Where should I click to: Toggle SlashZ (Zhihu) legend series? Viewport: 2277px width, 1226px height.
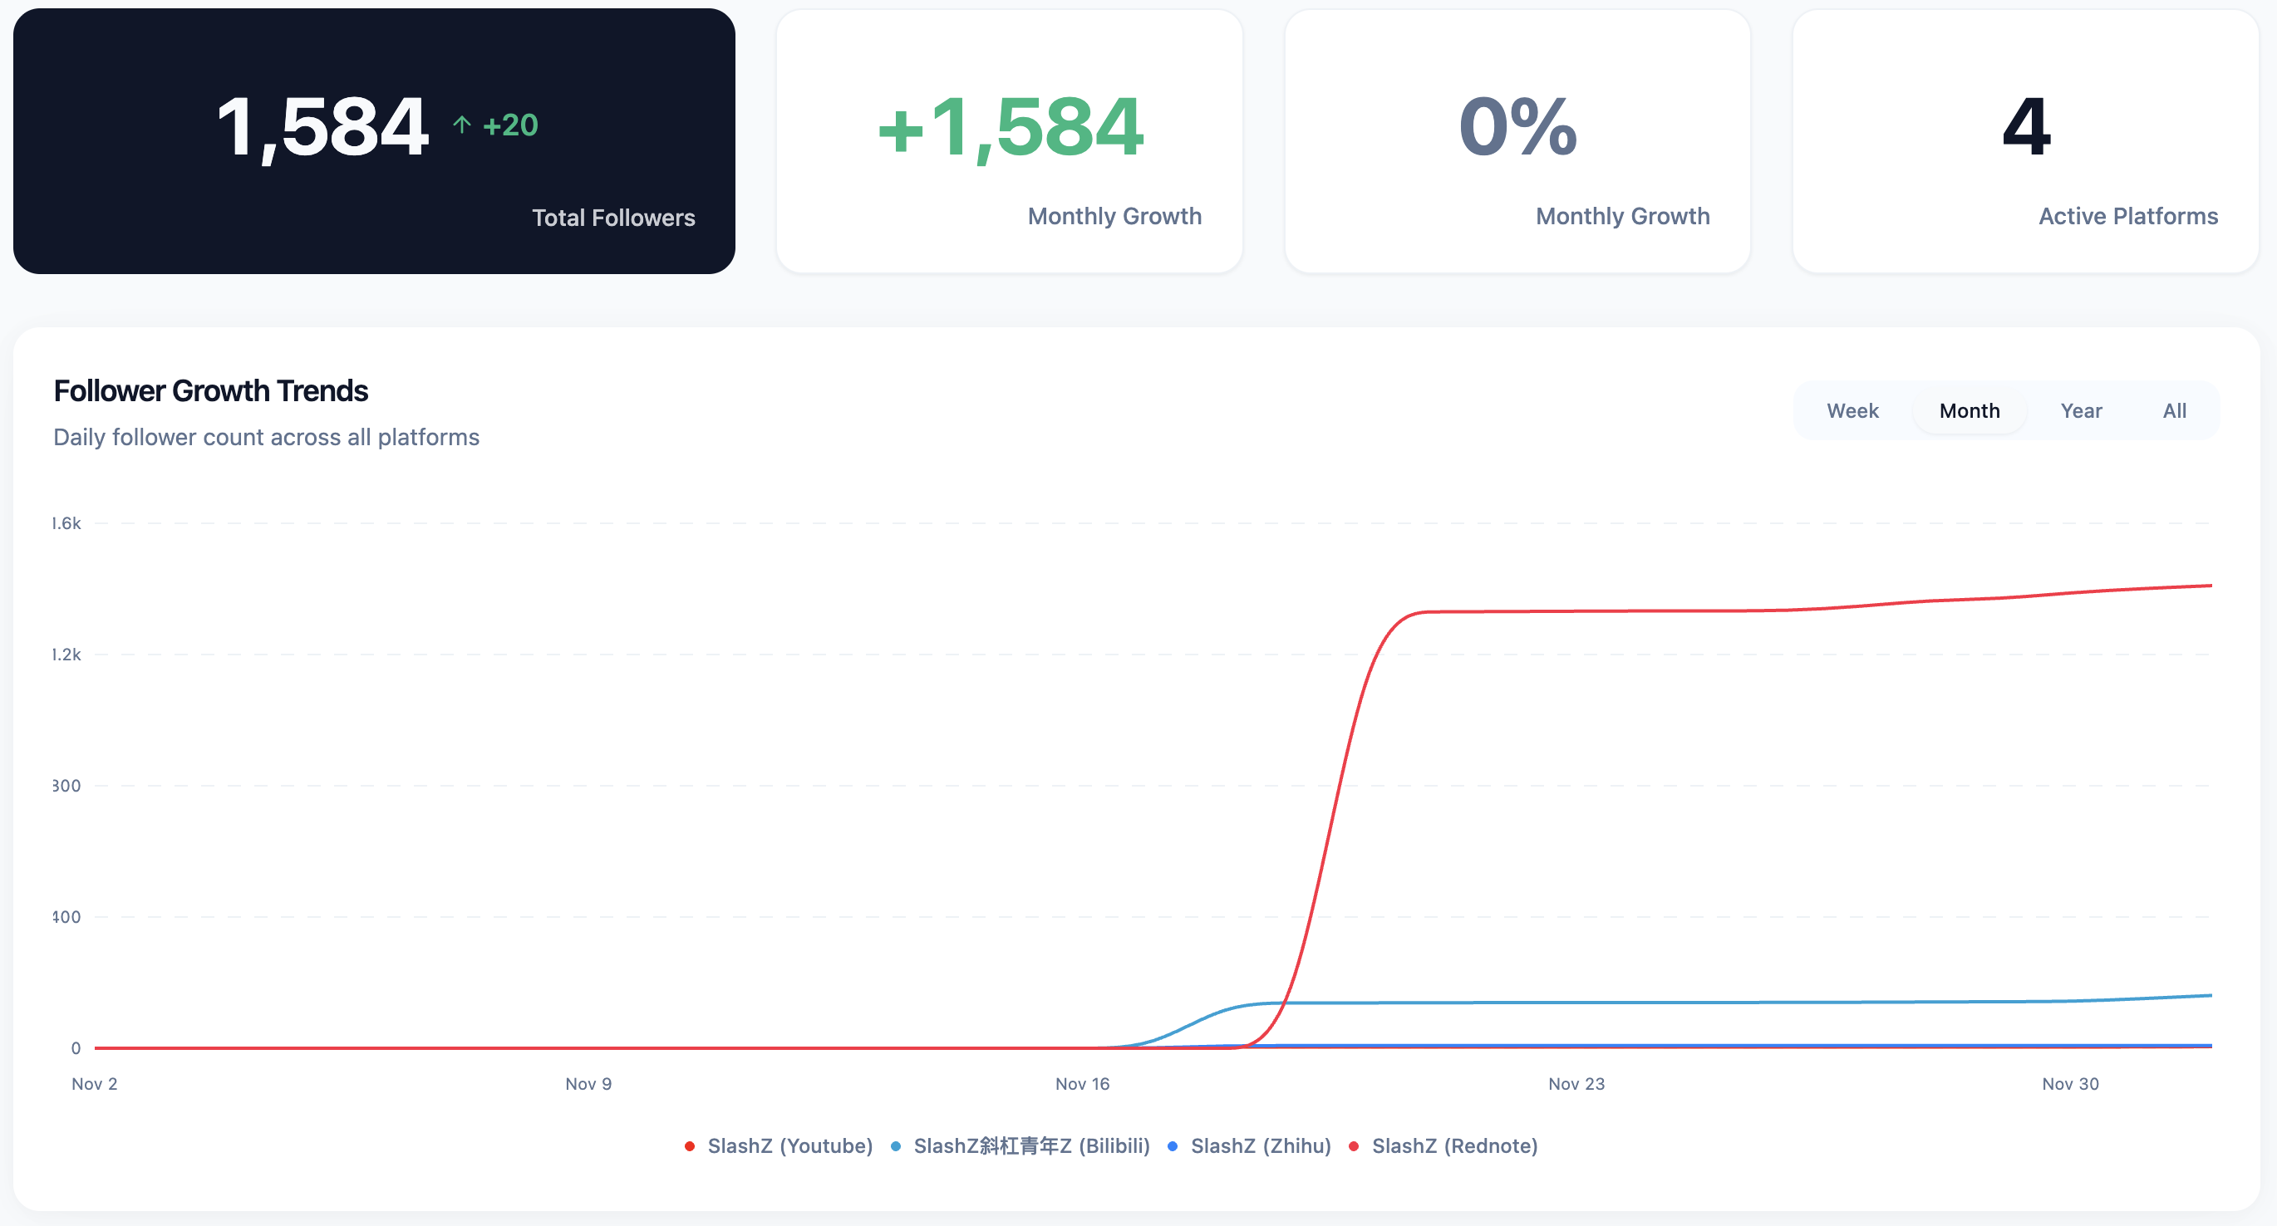[x=1260, y=1145]
